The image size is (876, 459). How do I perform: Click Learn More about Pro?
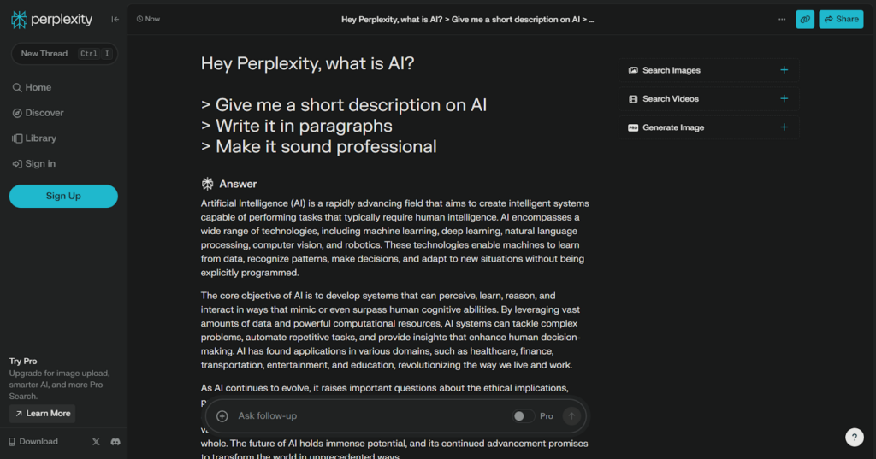coord(43,414)
